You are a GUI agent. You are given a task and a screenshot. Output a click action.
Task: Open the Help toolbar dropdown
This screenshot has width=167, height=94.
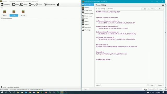click(32, 5)
